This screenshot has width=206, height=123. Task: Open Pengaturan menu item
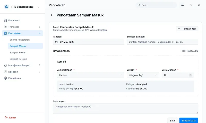22,78
